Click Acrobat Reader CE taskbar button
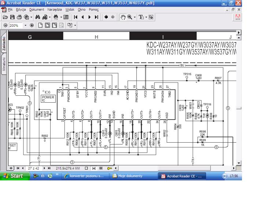 click(x=182, y=176)
